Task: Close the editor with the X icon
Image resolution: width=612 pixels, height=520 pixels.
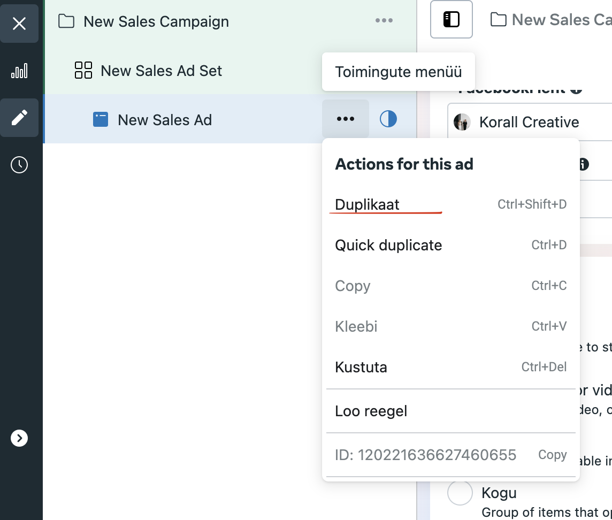Action: [x=19, y=24]
